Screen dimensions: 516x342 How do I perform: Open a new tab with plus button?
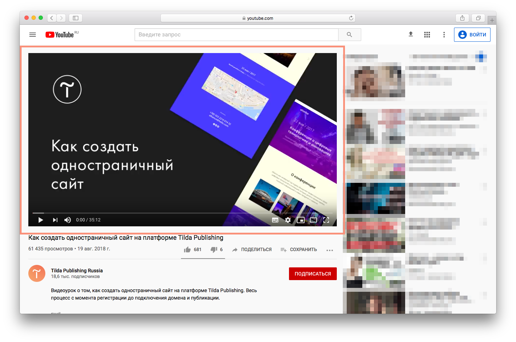[x=492, y=20]
